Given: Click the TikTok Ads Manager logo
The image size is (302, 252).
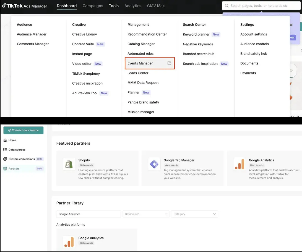Looking at the screenshot, I should (x=25, y=6).
